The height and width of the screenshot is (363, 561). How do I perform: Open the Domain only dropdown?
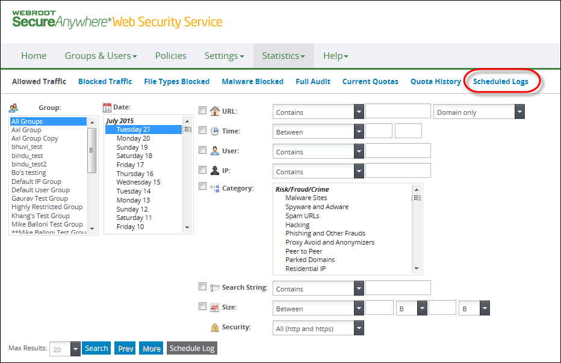pyautogui.click(x=479, y=112)
